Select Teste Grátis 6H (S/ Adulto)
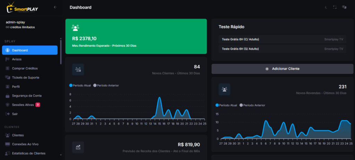 click(x=240, y=49)
